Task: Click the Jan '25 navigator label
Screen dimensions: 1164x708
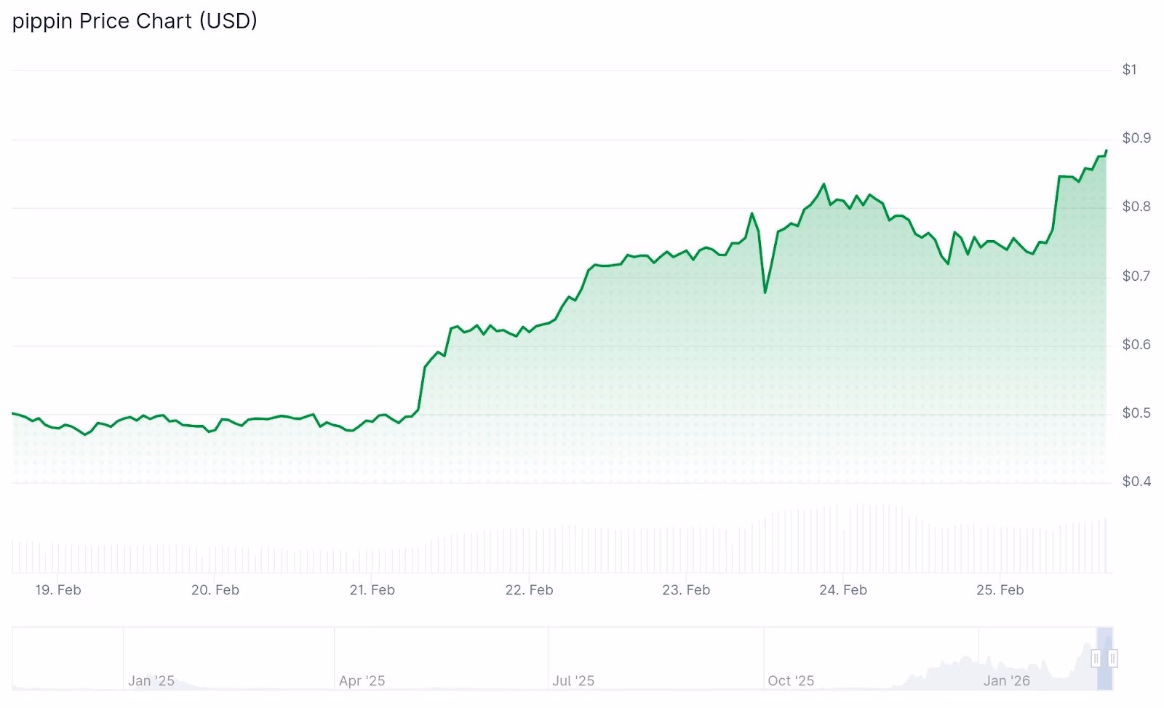Action: [151, 680]
